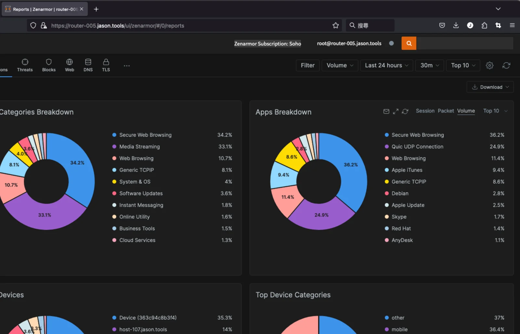
Task: Click the Filter button
Action: click(308, 65)
